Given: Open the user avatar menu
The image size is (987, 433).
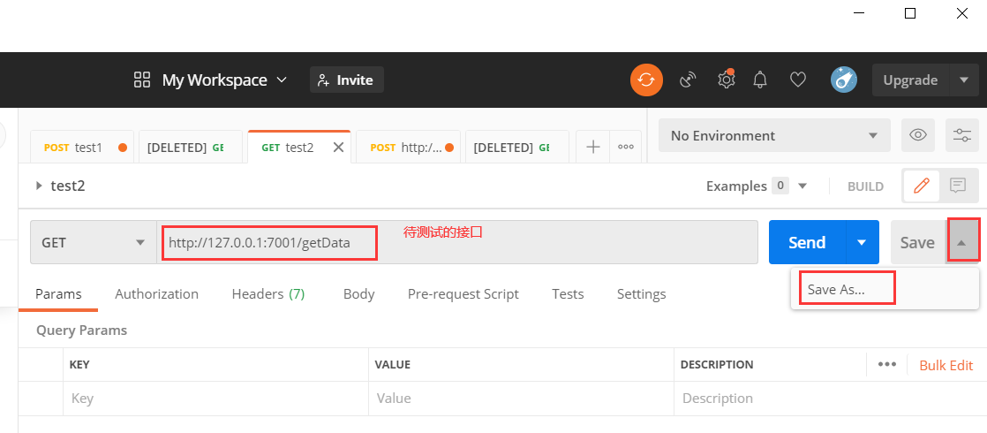Looking at the screenshot, I should pos(843,80).
